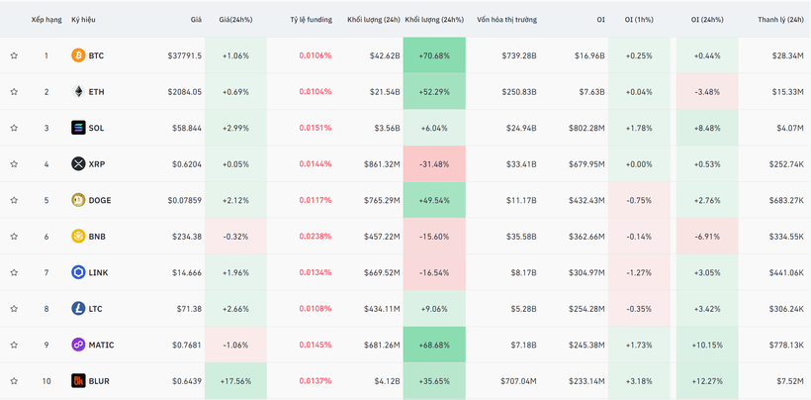The width and height of the screenshot is (811, 400).
Task: Click the Thanh lý (24h) column header
Action: click(780, 20)
